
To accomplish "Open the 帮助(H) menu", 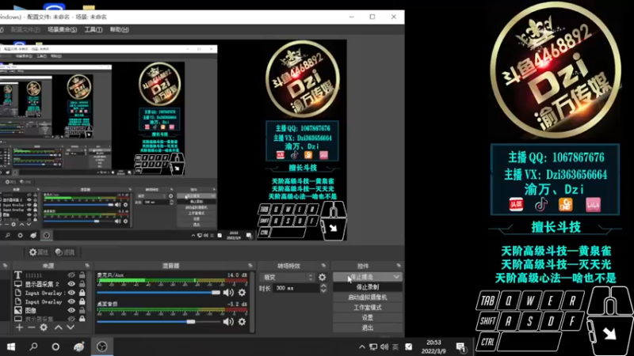I will coord(120,29).
